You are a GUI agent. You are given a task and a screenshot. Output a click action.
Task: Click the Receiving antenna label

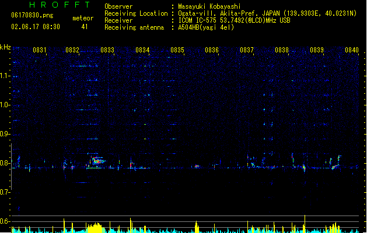(x=134, y=27)
